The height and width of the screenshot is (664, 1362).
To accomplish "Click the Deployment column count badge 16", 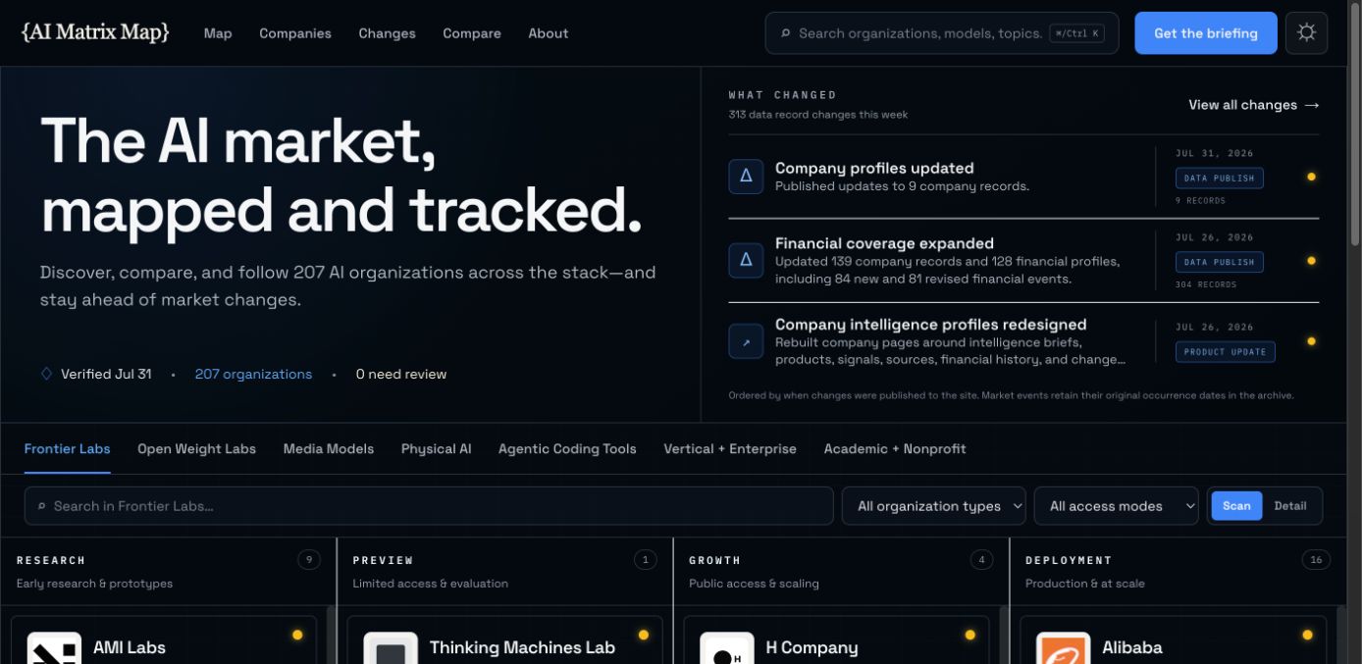I will coord(1316,560).
